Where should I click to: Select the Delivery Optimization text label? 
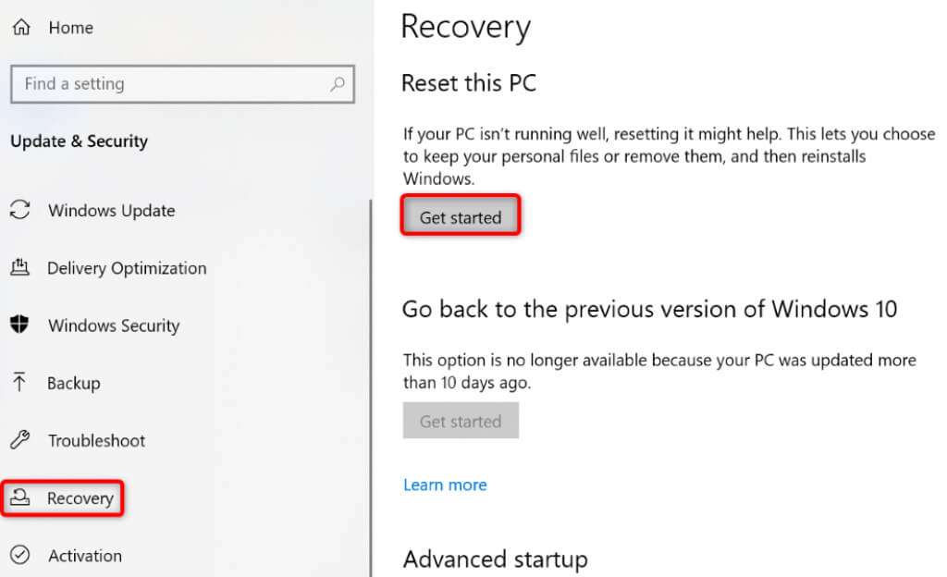(127, 268)
